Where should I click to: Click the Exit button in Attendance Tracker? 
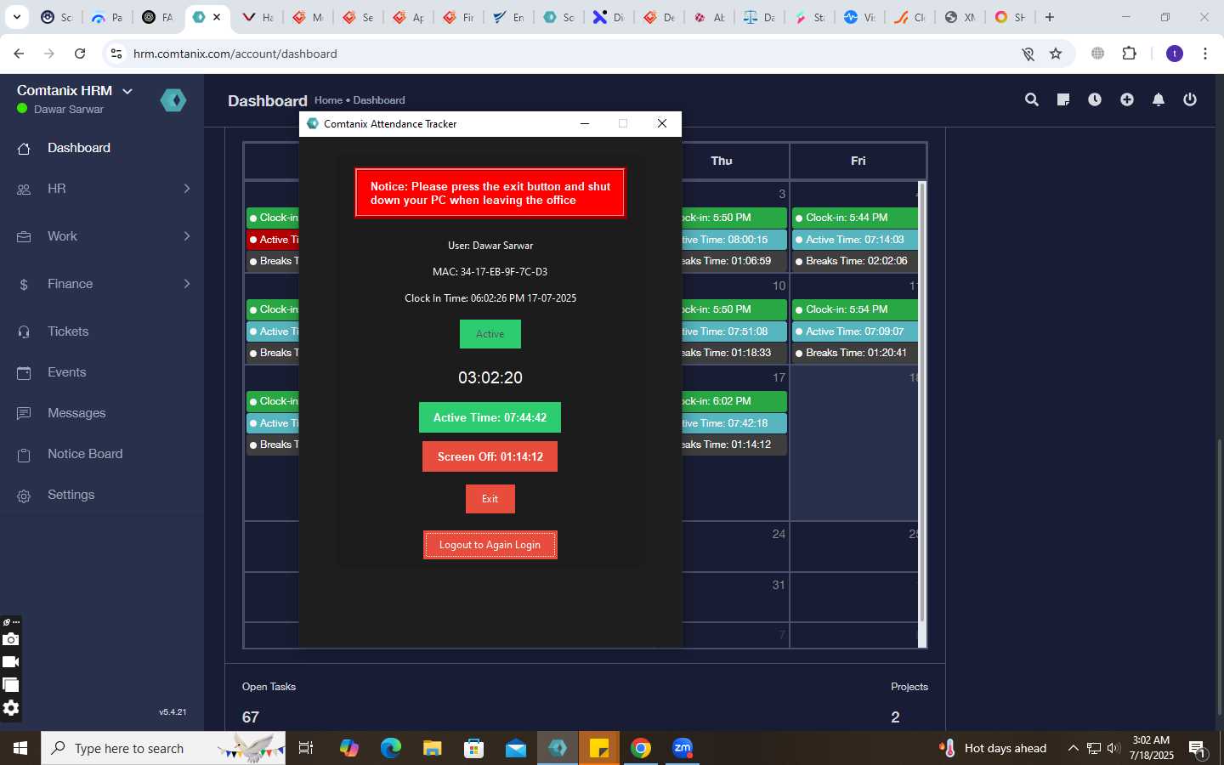490,499
